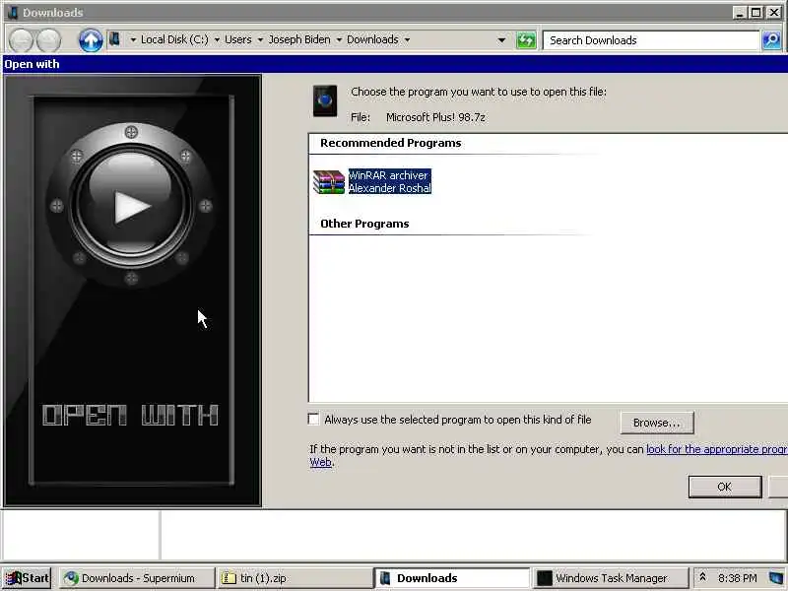Open the Start menu
788x591 pixels.
[27, 578]
